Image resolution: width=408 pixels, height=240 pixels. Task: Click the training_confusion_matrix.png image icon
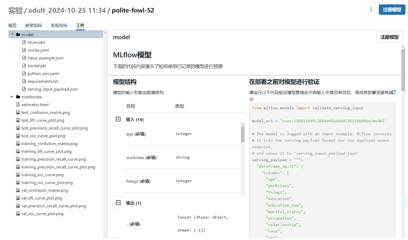tap(18, 143)
